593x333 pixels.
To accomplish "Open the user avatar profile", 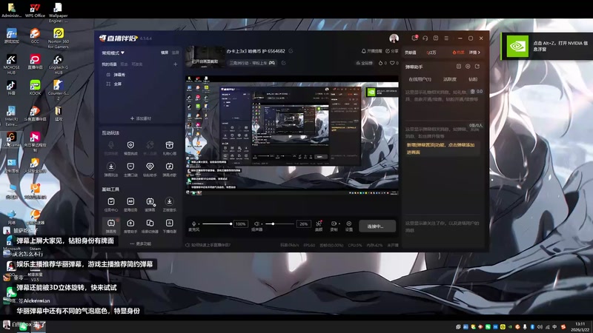I will (x=394, y=38).
